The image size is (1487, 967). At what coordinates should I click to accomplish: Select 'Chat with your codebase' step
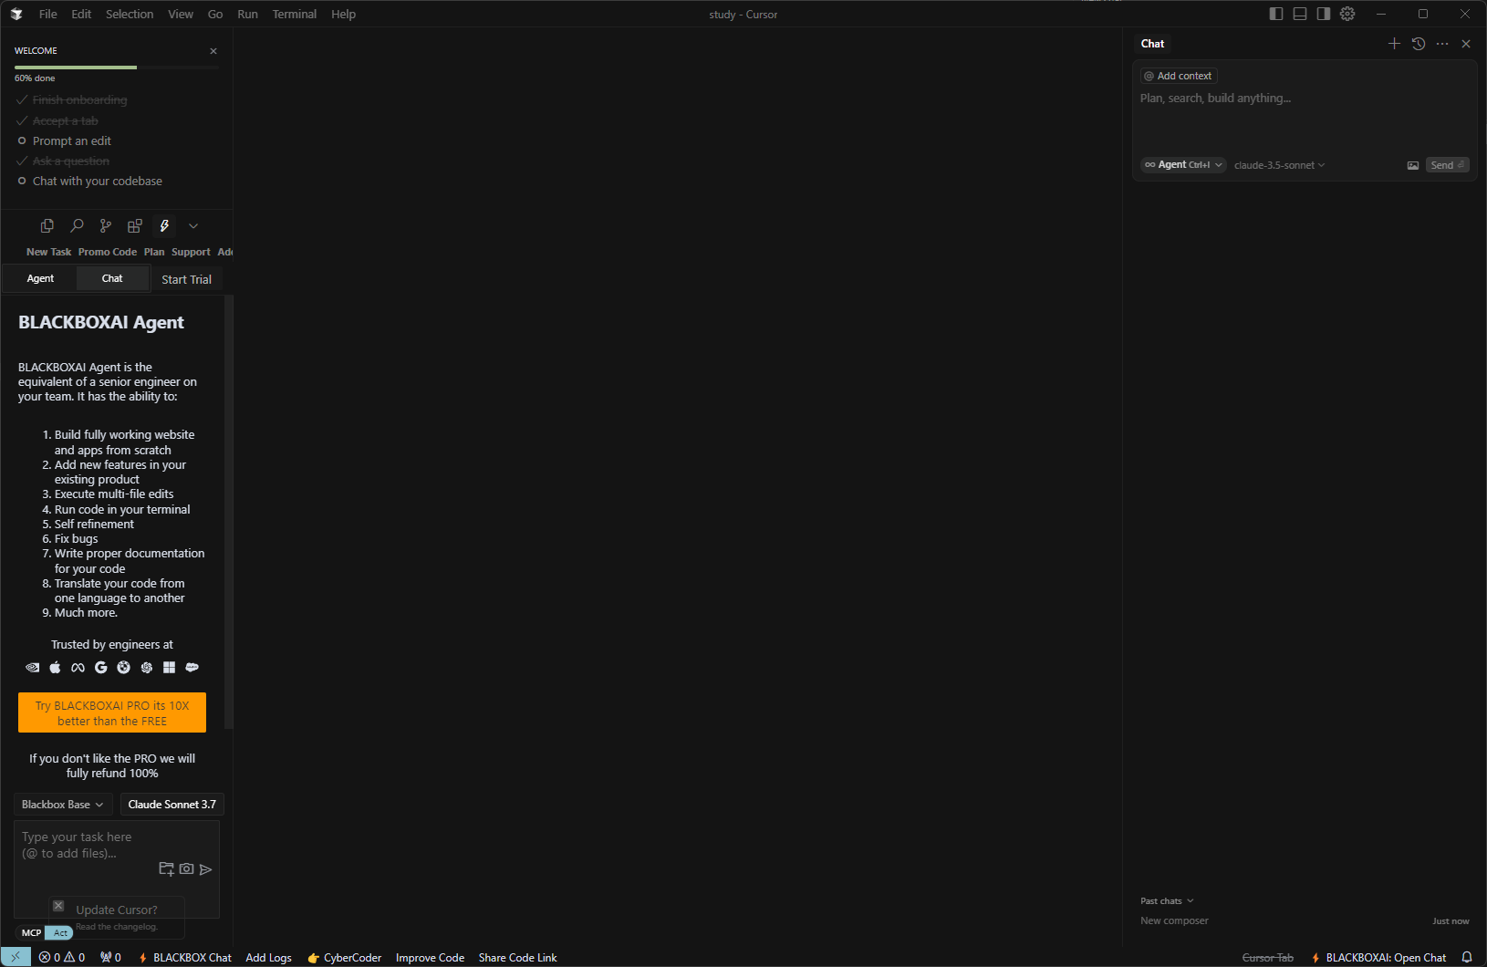[x=97, y=181]
